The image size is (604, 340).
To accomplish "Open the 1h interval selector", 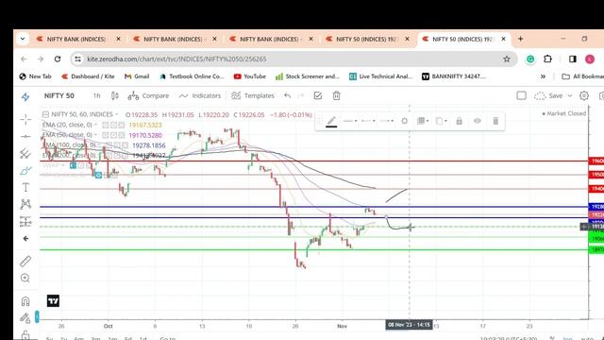I will pyautogui.click(x=96, y=95).
